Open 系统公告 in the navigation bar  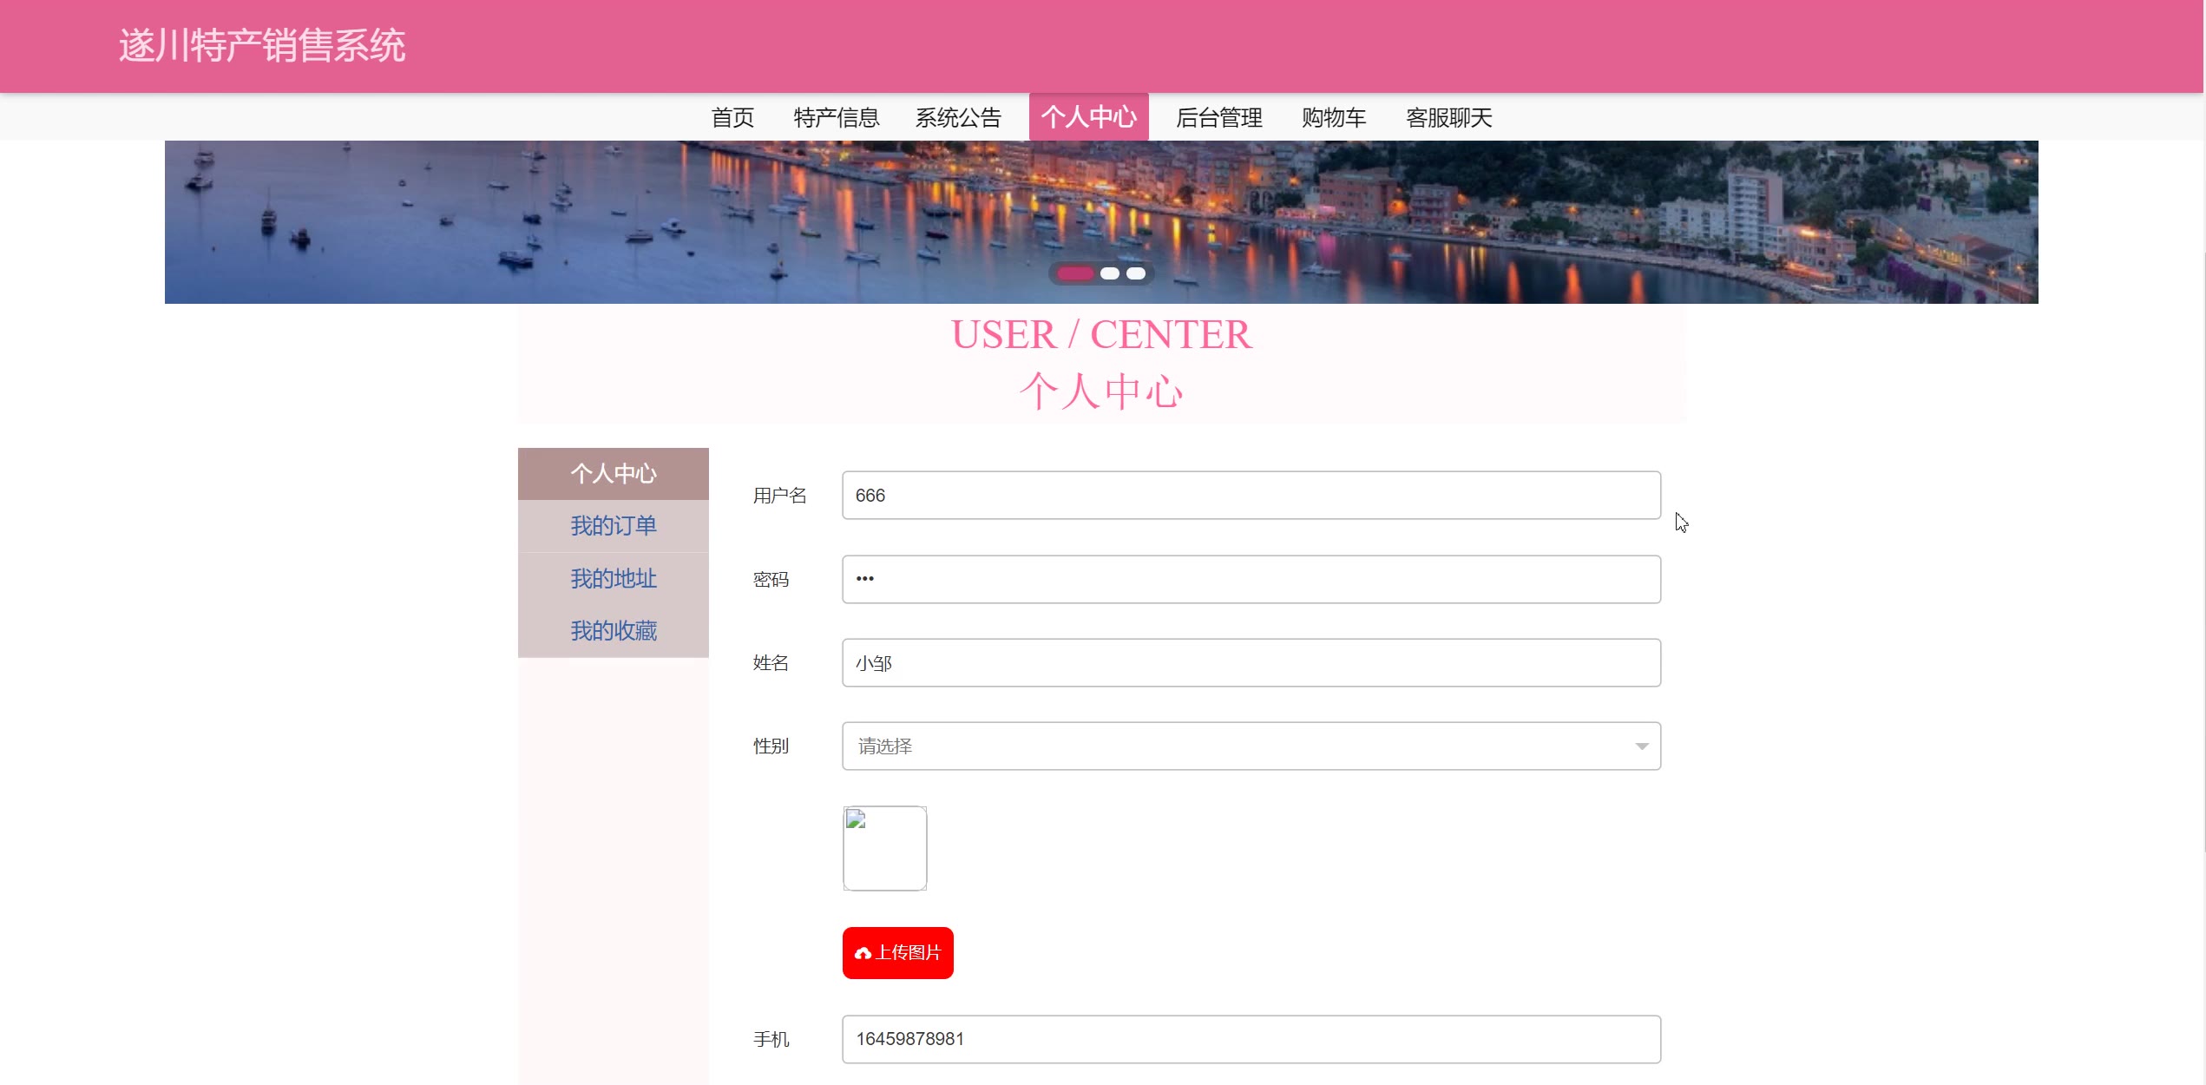click(x=958, y=117)
